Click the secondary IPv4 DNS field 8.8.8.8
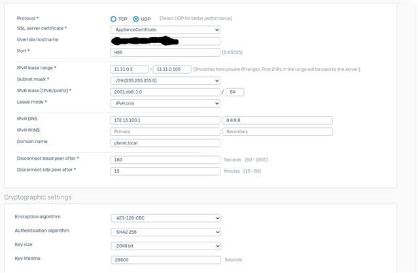 coord(277,120)
